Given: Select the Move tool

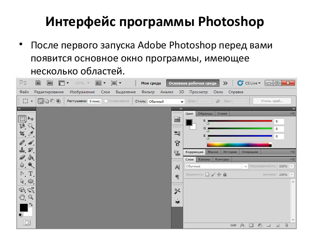Looking at the screenshot, I should coord(31,119).
